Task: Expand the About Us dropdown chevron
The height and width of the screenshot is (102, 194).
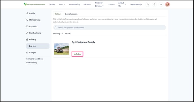Action: [126, 4]
